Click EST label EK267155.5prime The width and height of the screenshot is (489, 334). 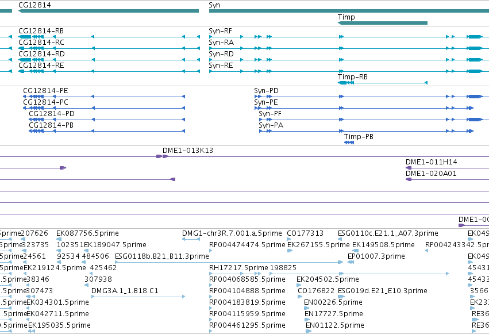[318, 245]
